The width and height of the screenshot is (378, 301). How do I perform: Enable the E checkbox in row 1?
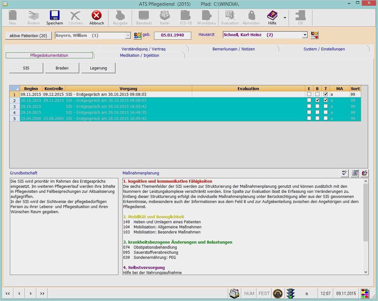click(309, 94)
